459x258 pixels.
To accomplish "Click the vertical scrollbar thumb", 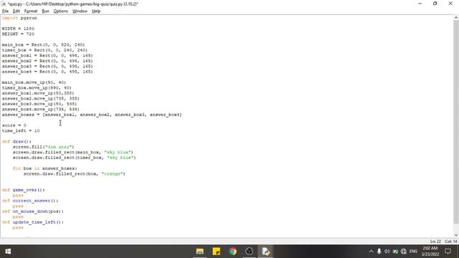I will 456,122.
